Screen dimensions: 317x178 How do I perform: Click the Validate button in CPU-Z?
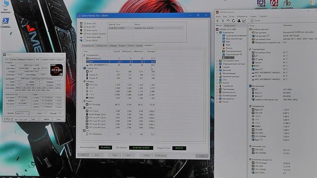click(46, 120)
